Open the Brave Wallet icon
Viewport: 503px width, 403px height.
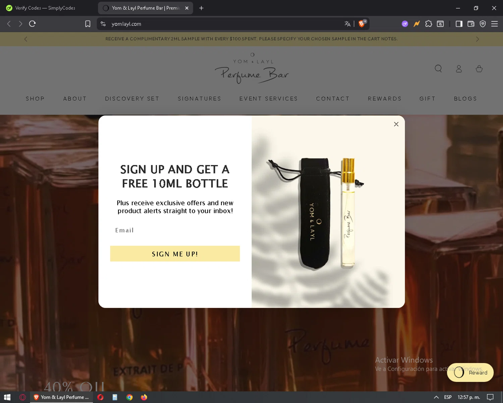471,24
